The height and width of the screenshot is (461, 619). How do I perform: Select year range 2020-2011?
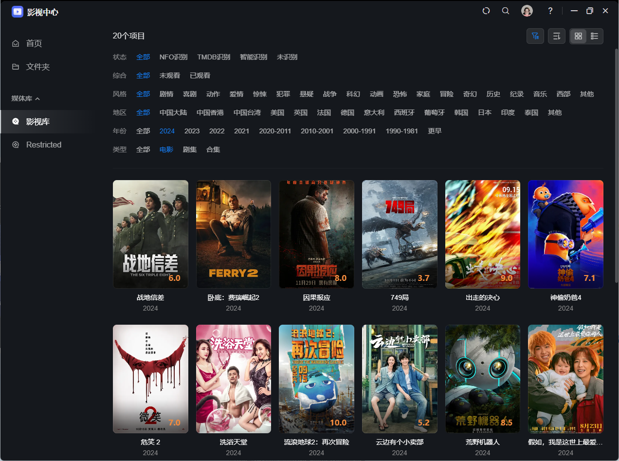click(275, 131)
